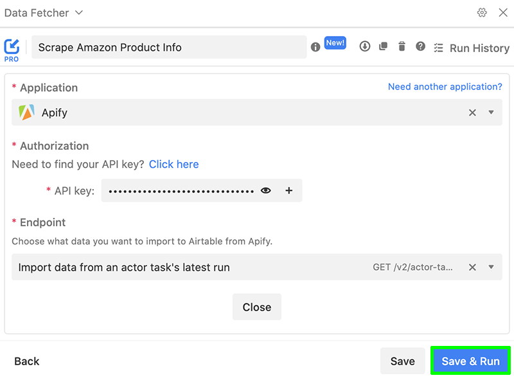Screen dimensions: 514x380
Task: Click the GET /v2/actor-ta... endpoint path text
Action: pos(412,267)
